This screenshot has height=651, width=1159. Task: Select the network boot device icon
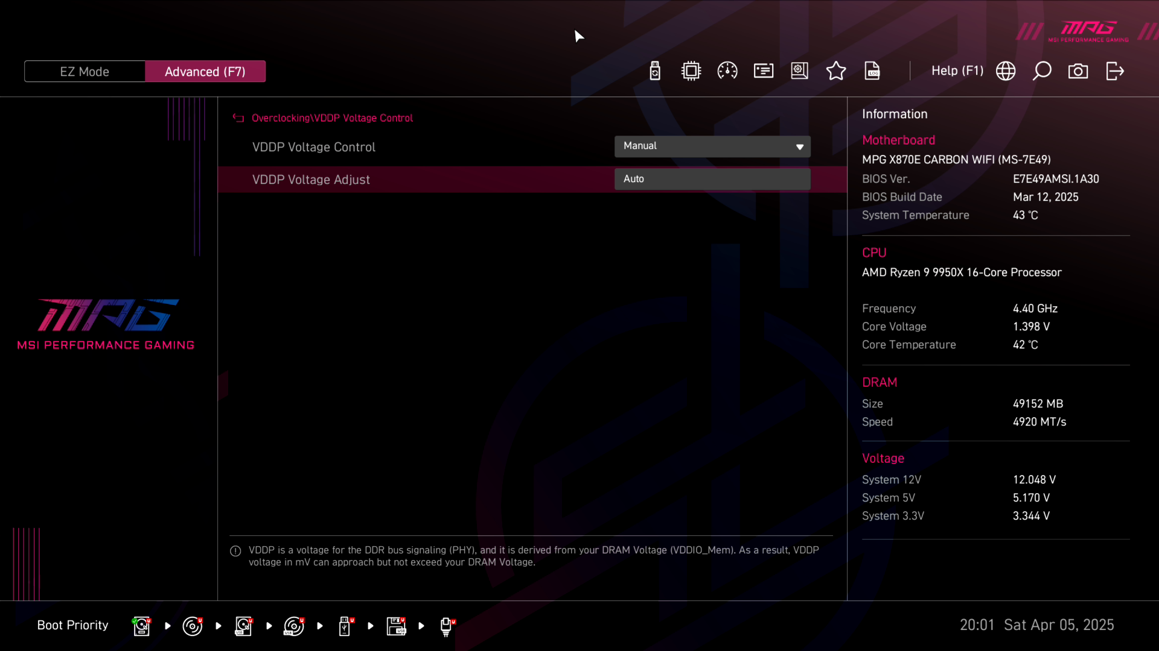point(446,626)
